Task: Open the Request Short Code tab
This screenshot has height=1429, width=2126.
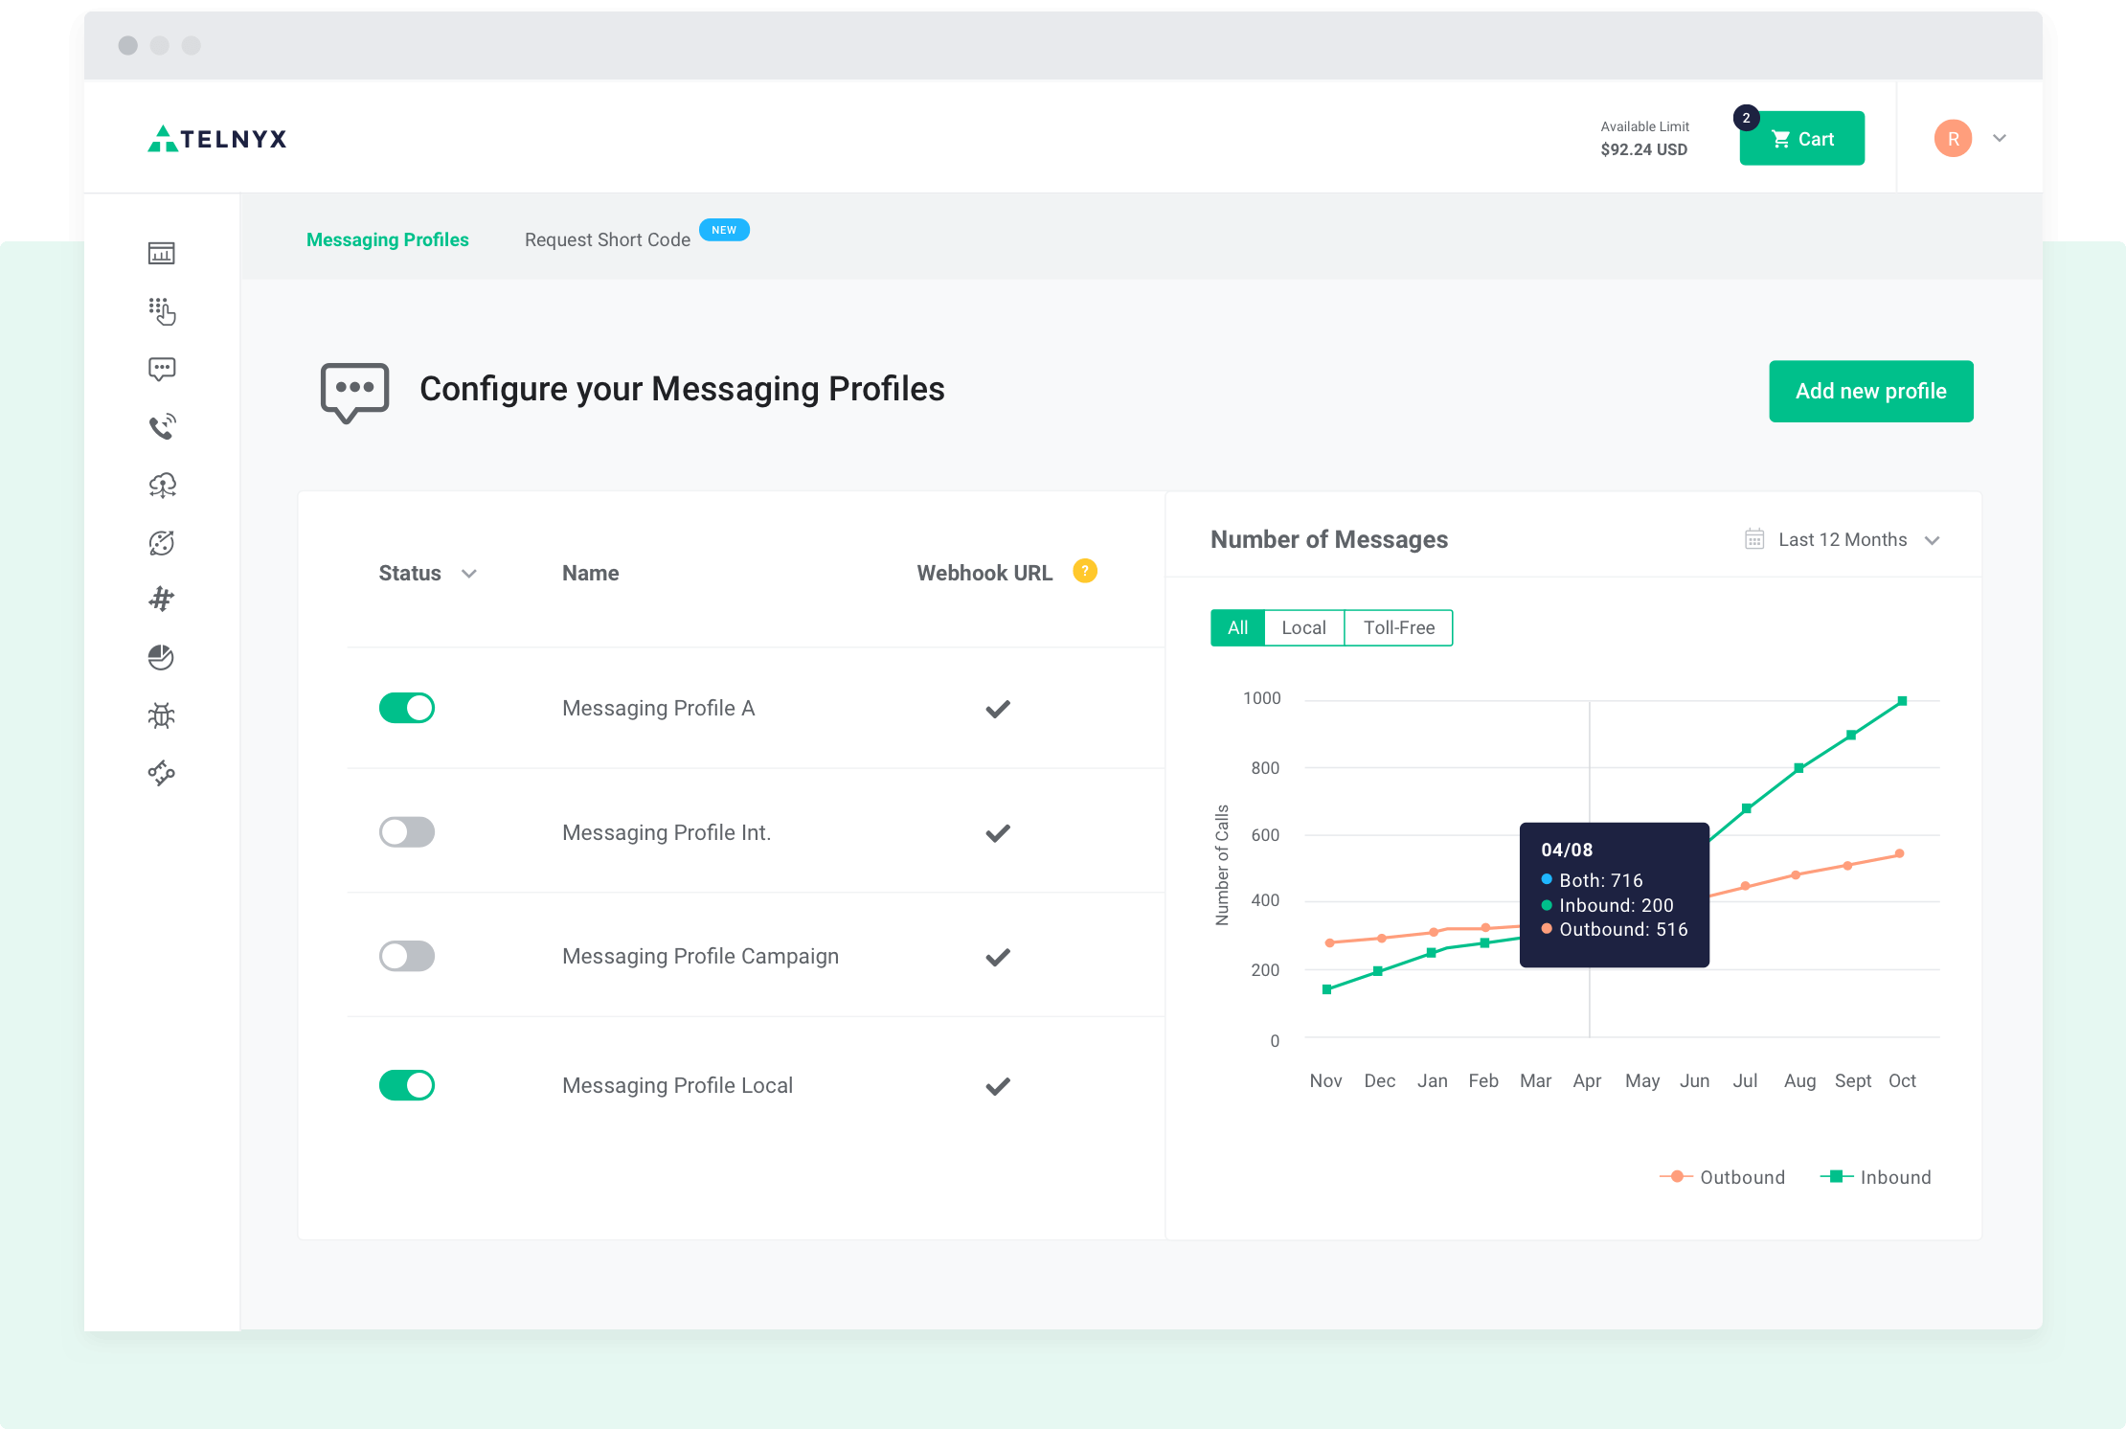Action: tap(607, 239)
